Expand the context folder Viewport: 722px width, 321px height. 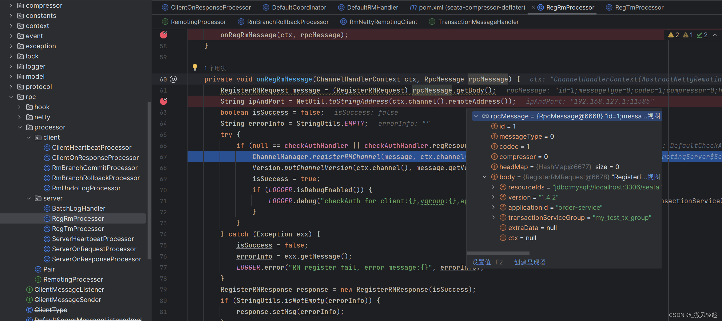11,26
